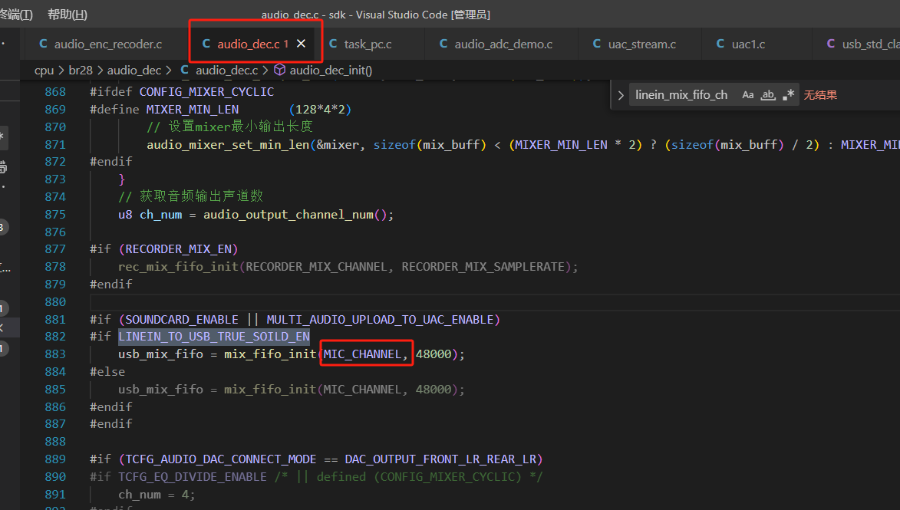Toggle Match Case in the find widget
Viewport: 900px width, 510px height.
coord(747,94)
